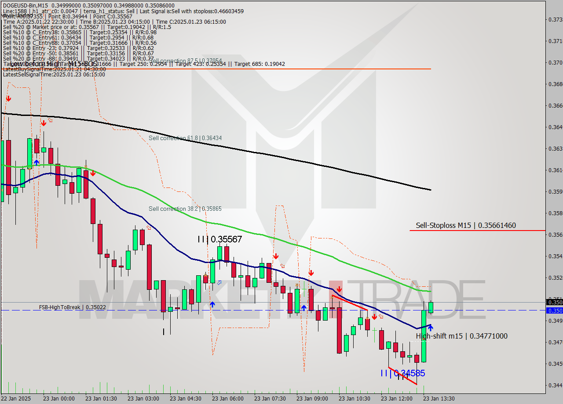Click the '23 Jan 12:00' time axis label
This screenshot has width=563, height=404.
pyautogui.click(x=397, y=398)
